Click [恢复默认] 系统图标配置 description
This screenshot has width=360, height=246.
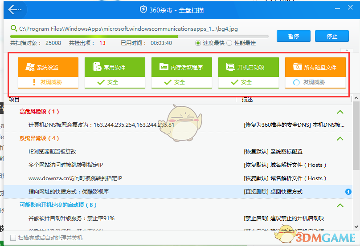click(x=273, y=152)
